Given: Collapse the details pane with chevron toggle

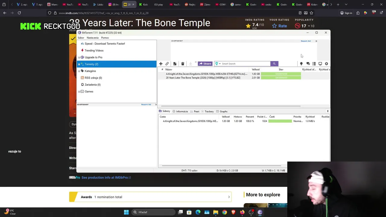Looking at the screenshot, I should click(327, 111).
